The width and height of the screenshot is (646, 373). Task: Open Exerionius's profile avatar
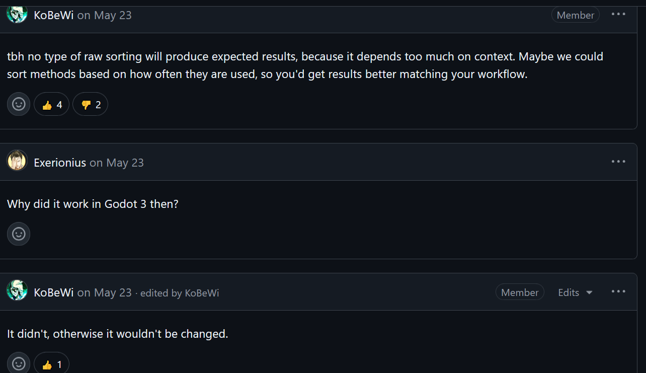[x=17, y=161]
